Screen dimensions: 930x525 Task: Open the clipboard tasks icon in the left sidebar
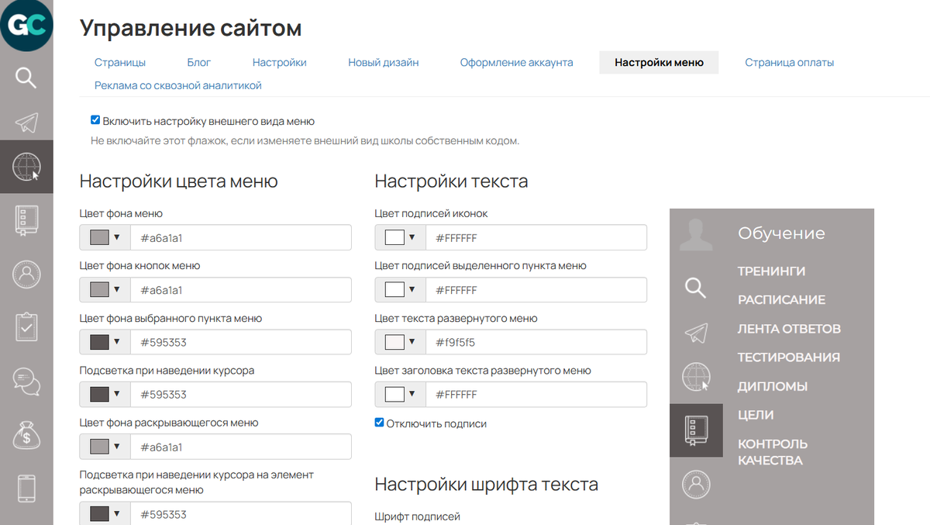[26, 326]
